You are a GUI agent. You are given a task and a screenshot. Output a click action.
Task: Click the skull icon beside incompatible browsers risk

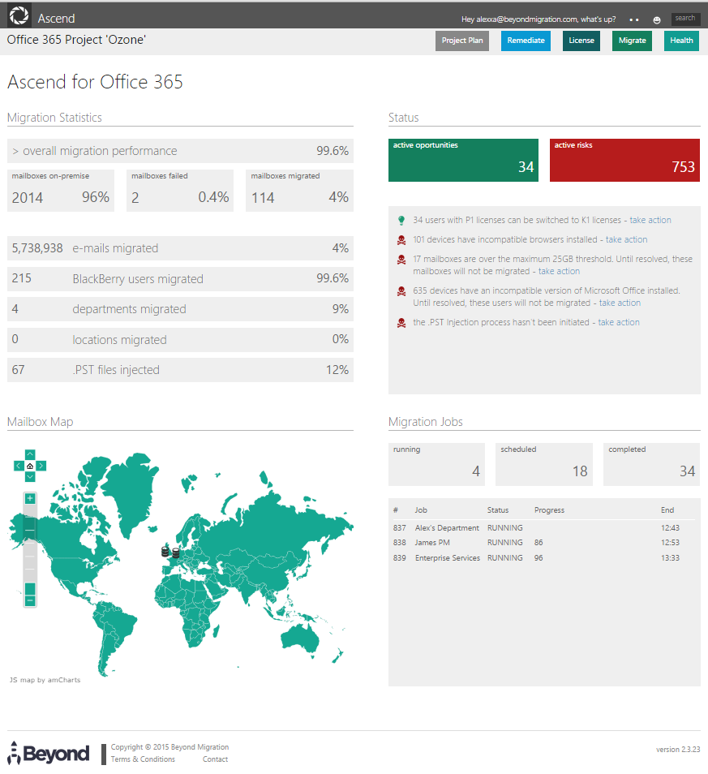click(401, 240)
